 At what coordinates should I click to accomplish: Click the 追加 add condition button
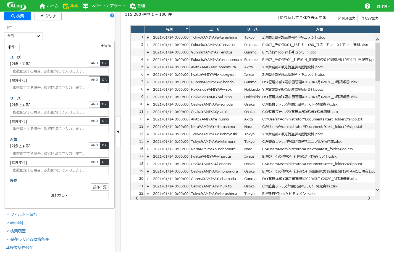(106, 46)
